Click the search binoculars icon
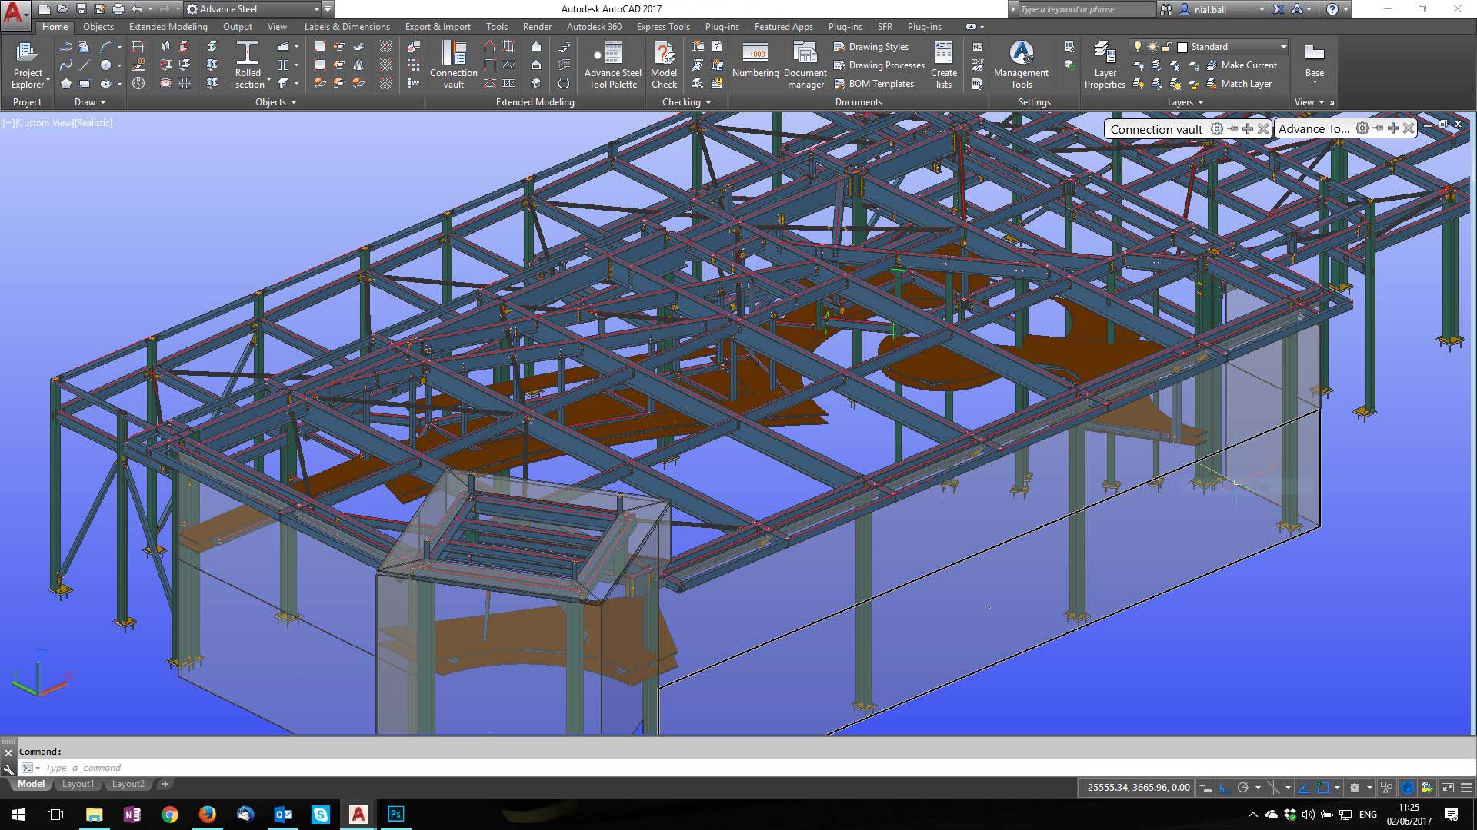Screen dimensions: 1477x830 click(x=1166, y=9)
